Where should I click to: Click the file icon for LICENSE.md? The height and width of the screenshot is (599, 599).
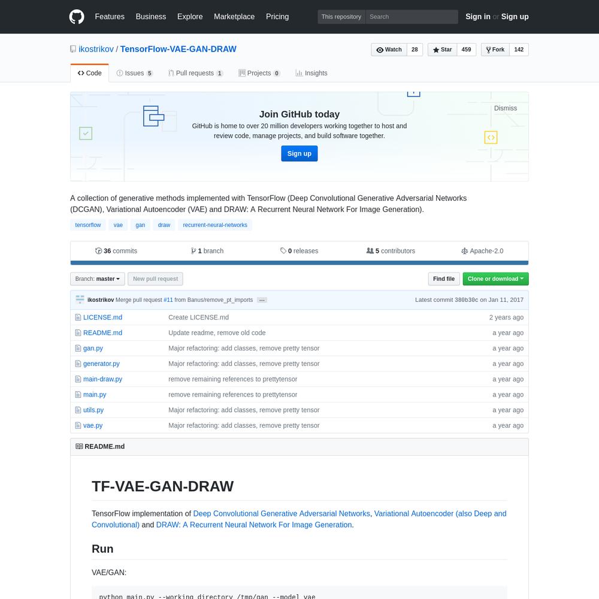point(78,317)
